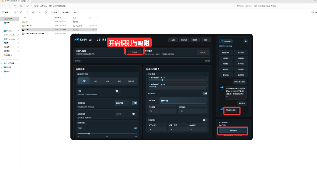Expand the 此电脑 tree node in sidebar
This screenshot has height=173, width=317.
coord(2,67)
